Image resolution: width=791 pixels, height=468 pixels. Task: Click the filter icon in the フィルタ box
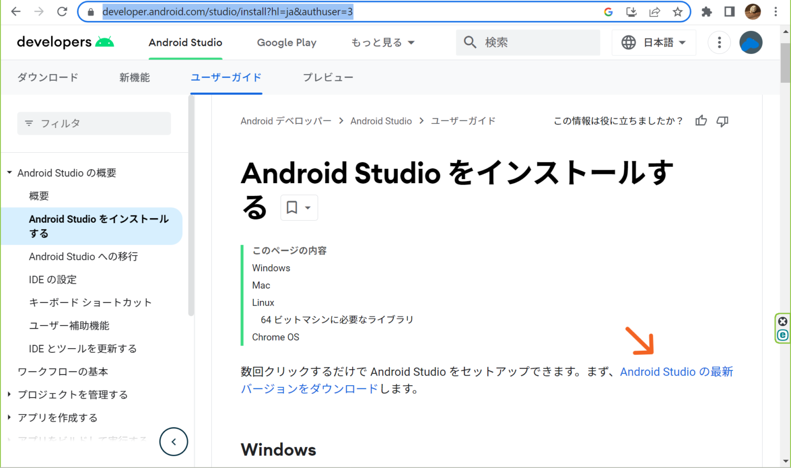click(x=29, y=123)
